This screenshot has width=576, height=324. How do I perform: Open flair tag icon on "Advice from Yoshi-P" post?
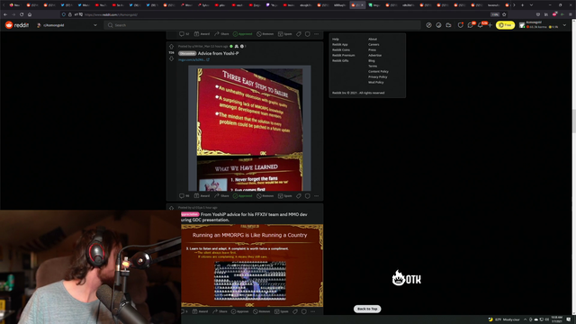tap(299, 196)
